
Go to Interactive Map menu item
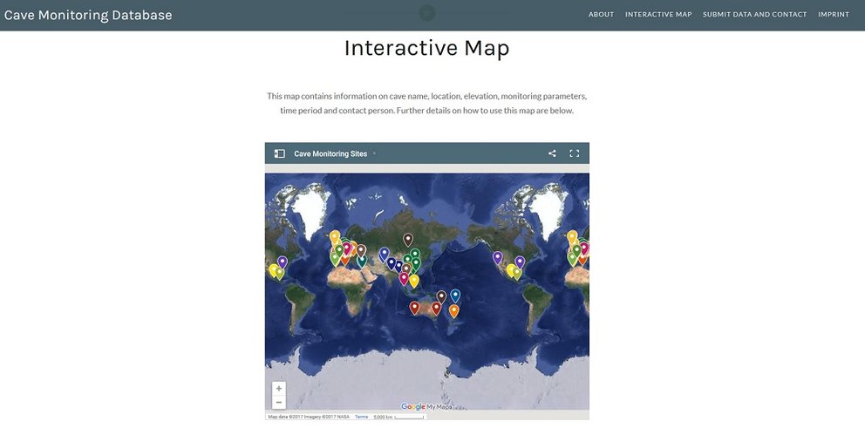click(658, 14)
